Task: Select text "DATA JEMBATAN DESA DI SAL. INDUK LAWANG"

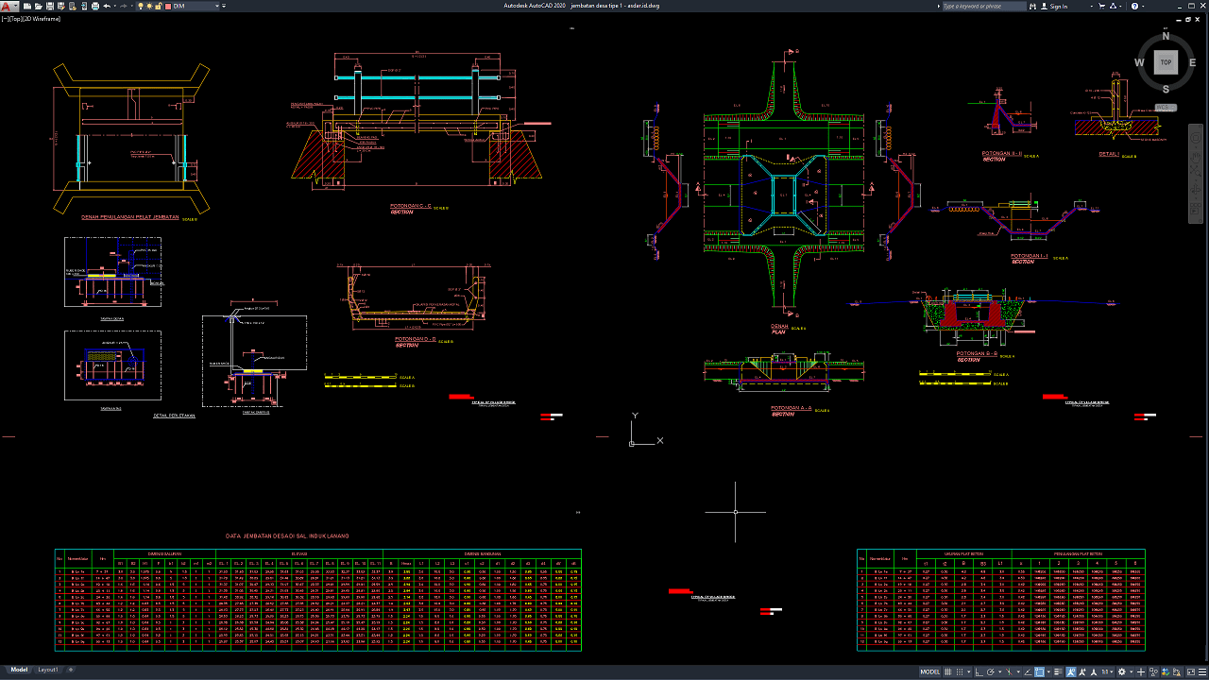Action: (x=287, y=535)
